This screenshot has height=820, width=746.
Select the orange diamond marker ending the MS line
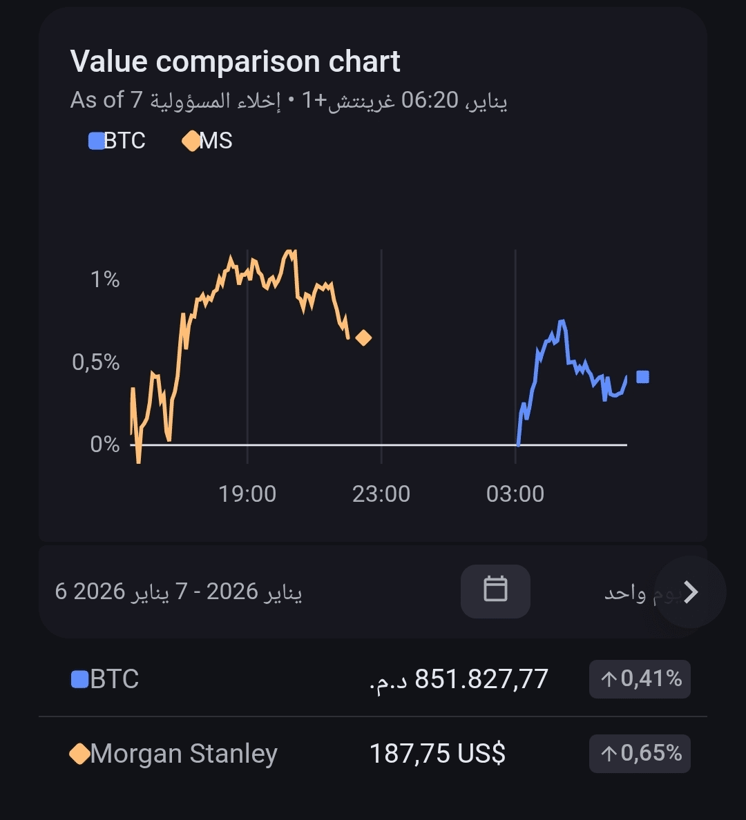pyautogui.click(x=363, y=338)
